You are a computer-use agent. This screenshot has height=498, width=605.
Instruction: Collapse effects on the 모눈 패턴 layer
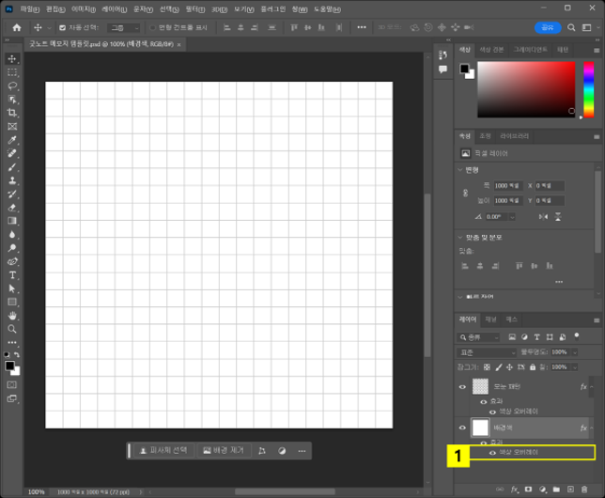click(x=593, y=387)
